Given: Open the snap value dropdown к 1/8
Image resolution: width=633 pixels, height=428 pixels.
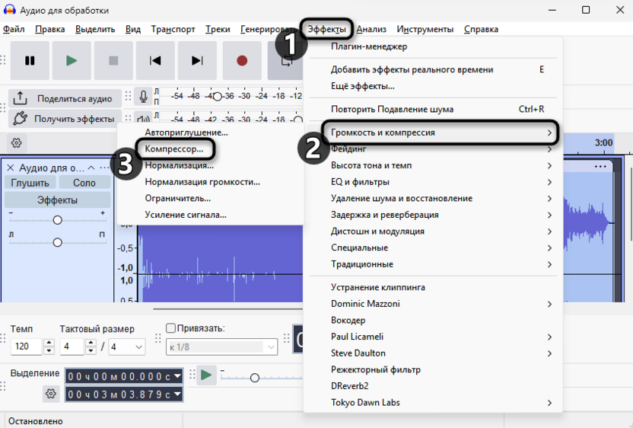Looking at the screenshot, I should (x=221, y=347).
